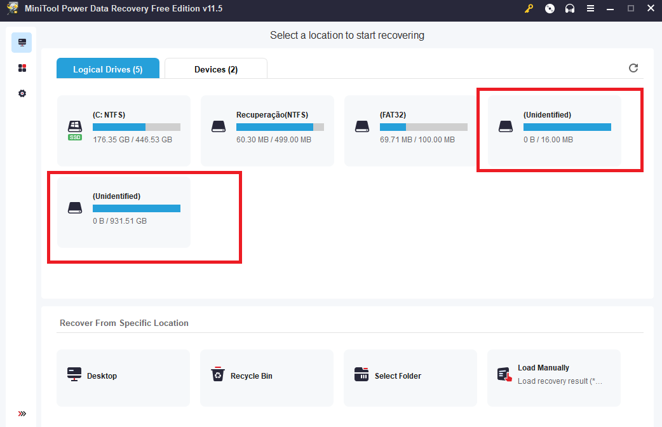Open the register key icon
662x427 pixels.
(529, 8)
